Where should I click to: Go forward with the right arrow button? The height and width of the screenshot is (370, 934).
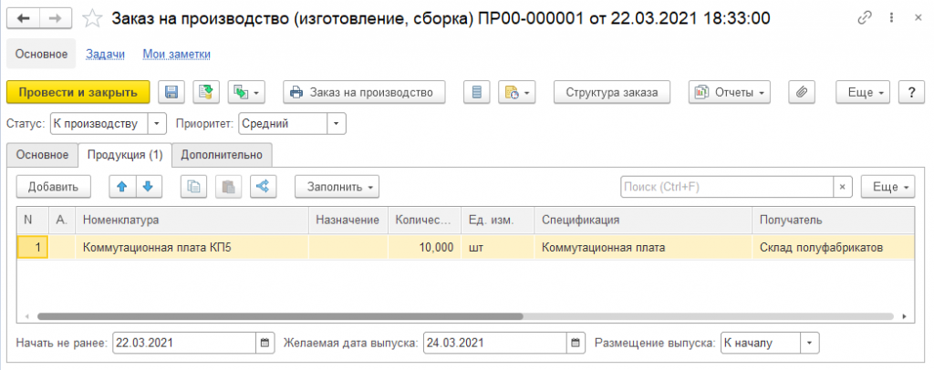pyautogui.click(x=56, y=18)
